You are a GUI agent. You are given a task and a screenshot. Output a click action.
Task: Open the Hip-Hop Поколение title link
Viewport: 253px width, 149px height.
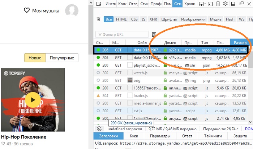[x=23, y=137]
